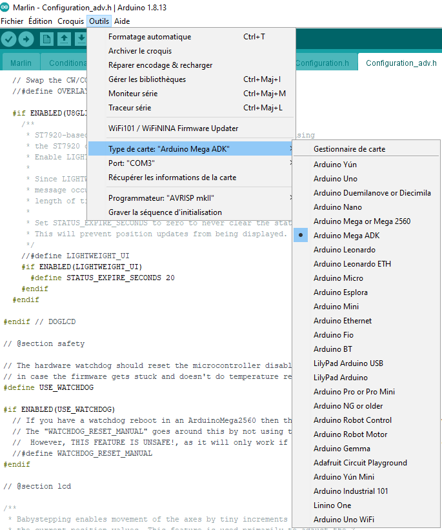
Task: Expand Port "COM3" submenu
Action: (x=191, y=163)
